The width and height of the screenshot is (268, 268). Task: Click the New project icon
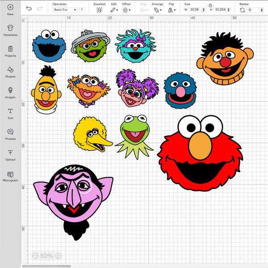pyautogui.click(x=10, y=7)
